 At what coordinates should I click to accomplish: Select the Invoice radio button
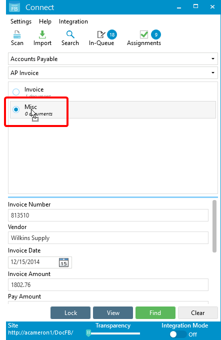[x=16, y=92]
